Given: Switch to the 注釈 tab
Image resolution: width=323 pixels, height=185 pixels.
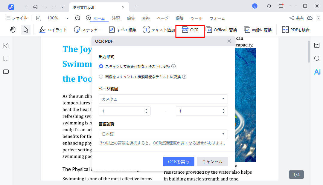Looking at the screenshot, I should (116, 18).
